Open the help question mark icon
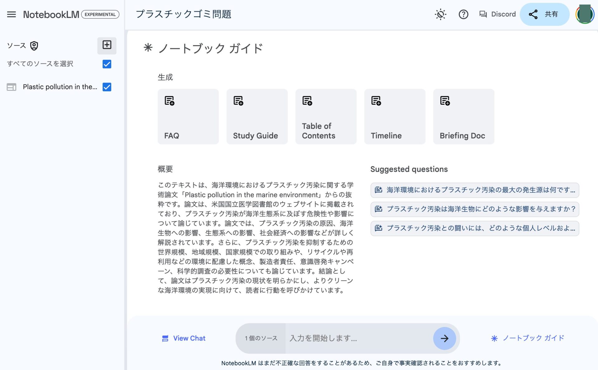 point(463,14)
